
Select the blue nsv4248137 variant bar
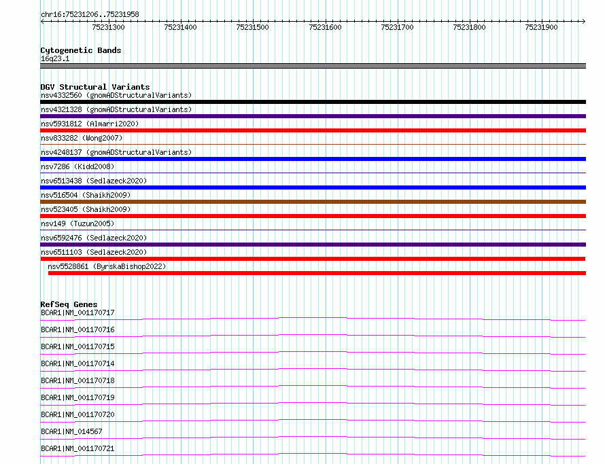click(x=313, y=159)
